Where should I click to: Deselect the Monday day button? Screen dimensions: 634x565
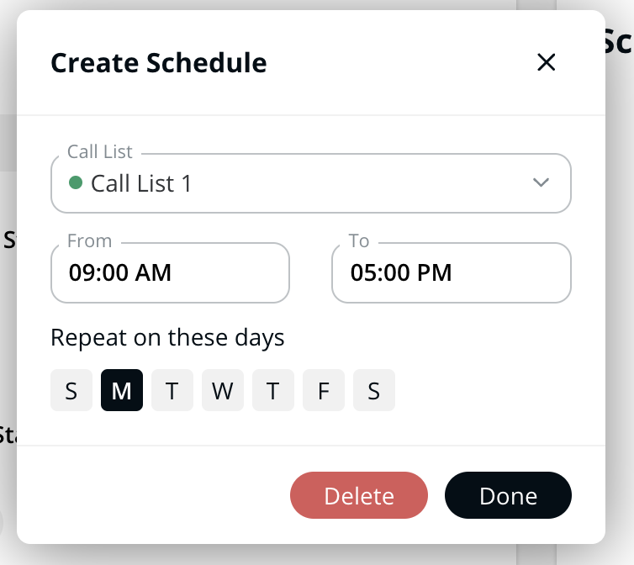coord(122,391)
